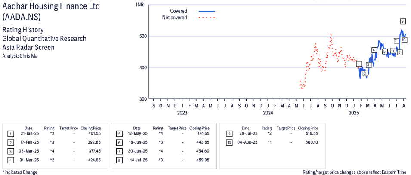
Task: Click the red dotted Not covered legend
Action: click(x=207, y=18)
